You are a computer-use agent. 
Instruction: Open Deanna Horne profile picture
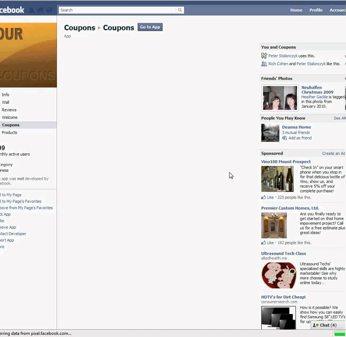point(270,132)
